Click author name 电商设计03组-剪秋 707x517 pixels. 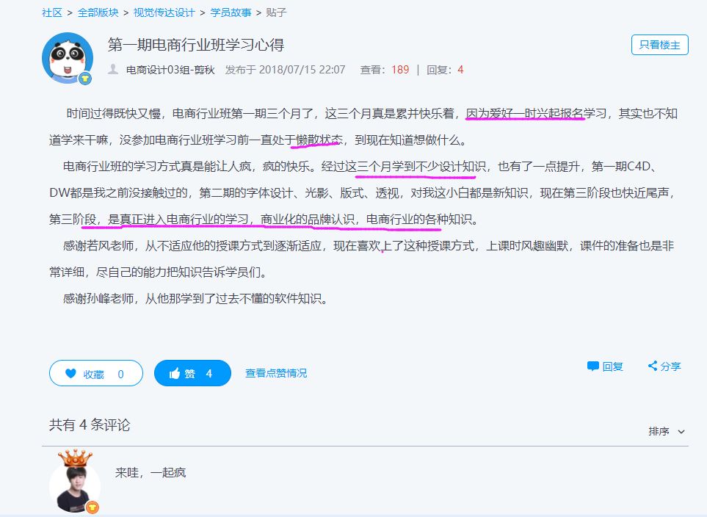(x=170, y=70)
